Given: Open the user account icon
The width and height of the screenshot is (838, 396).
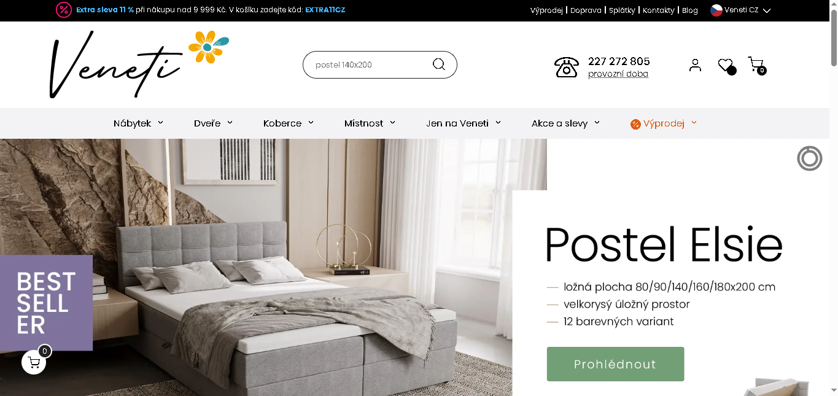Looking at the screenshot, I should click(695, 65).
